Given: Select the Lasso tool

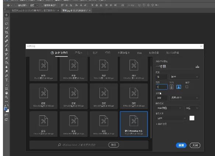Looking at the screenshot, I should tap(7, 24).
